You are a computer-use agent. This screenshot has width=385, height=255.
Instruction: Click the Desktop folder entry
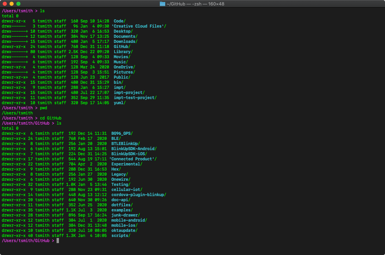pos(122,31)
